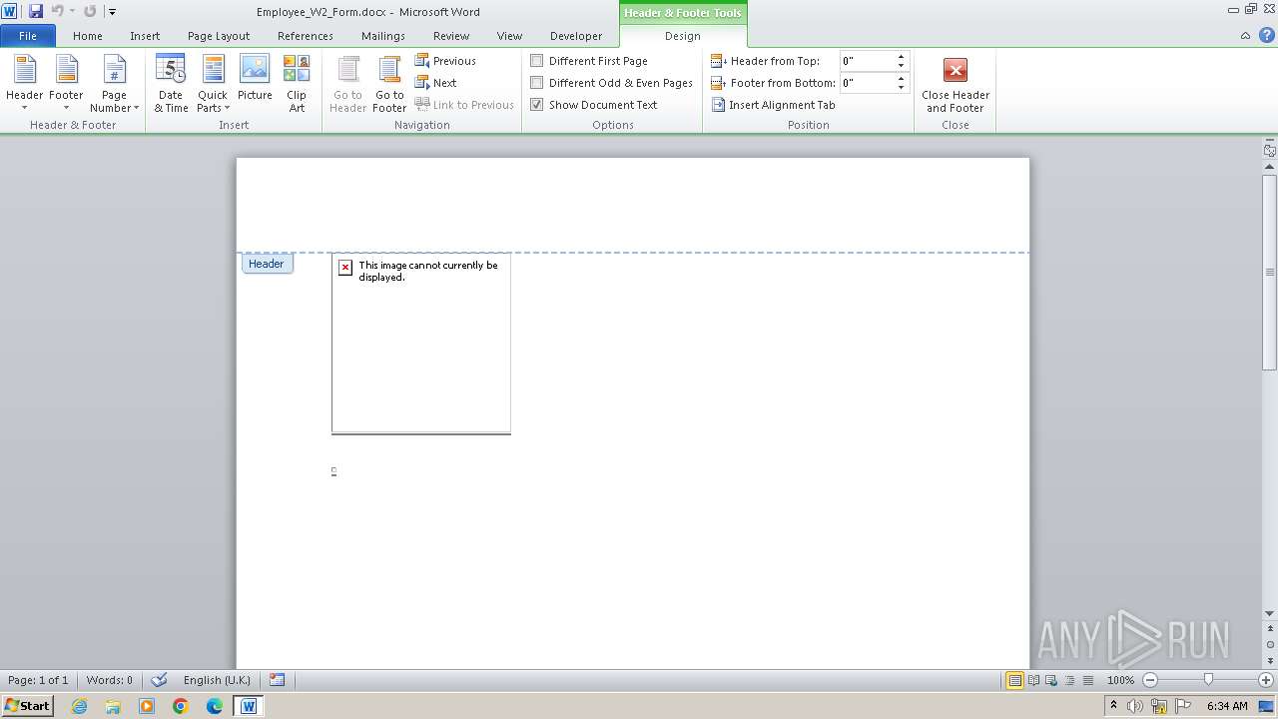Switch to Draft view

coord(1087,680)
